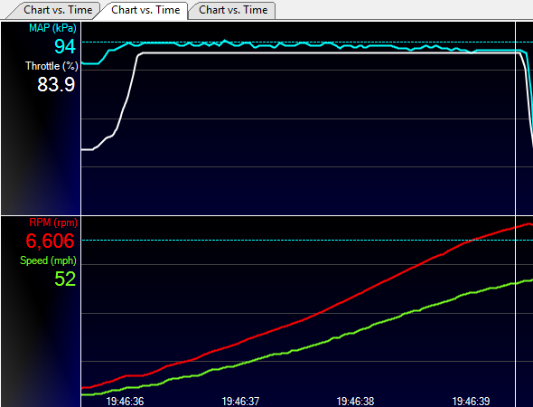This screenshot has width=533, height=407.
Task: Click the 19:46:36 time axis label
Action: coord(125,402)
